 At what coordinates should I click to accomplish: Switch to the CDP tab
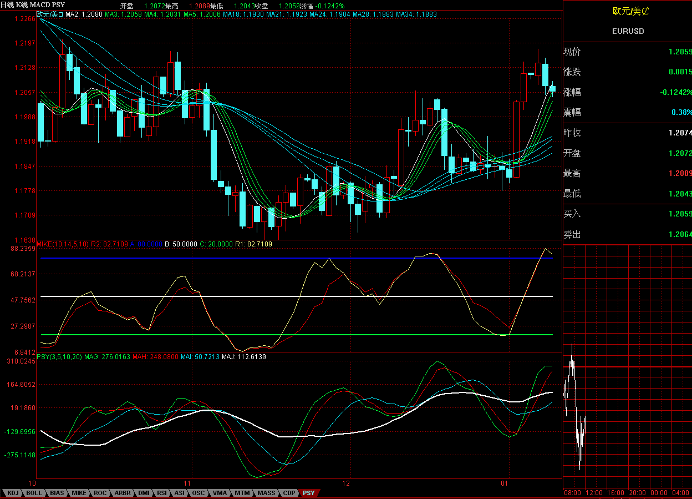pos(289,493)
